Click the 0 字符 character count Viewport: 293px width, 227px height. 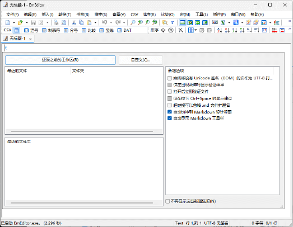257,223
